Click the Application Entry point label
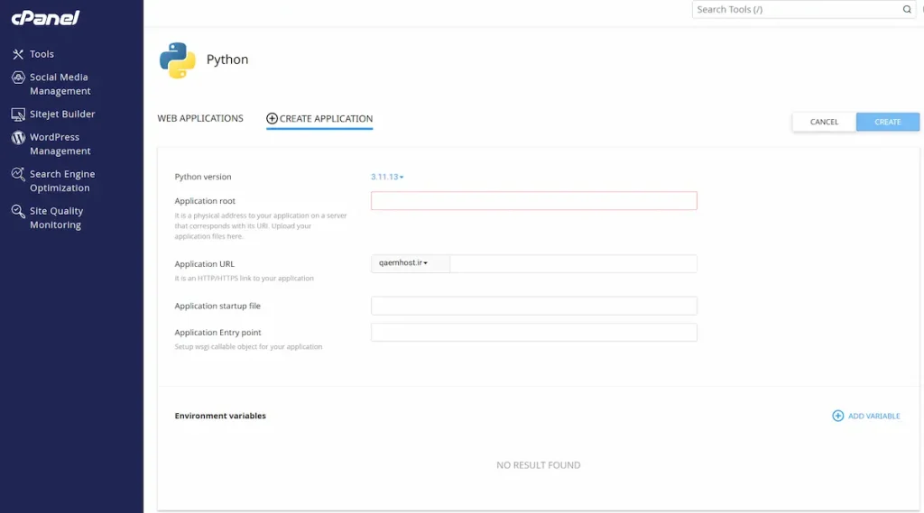The image size is (924, 513). (x=217, y=332)
